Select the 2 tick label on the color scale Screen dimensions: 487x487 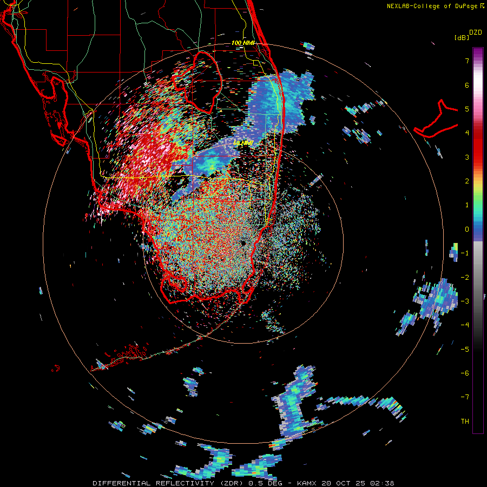(x=467, y=181)
